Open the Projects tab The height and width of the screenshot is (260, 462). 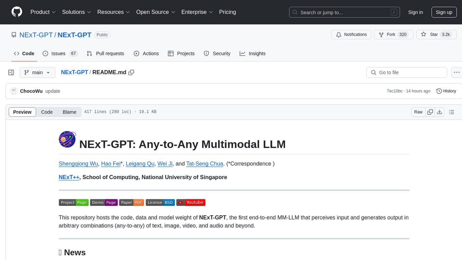point(181,53)
